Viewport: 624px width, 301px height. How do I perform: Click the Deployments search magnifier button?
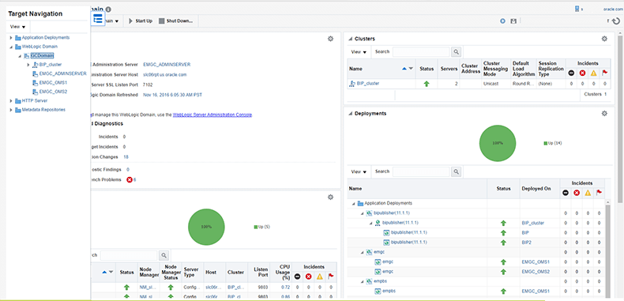(x=456, y=172)
